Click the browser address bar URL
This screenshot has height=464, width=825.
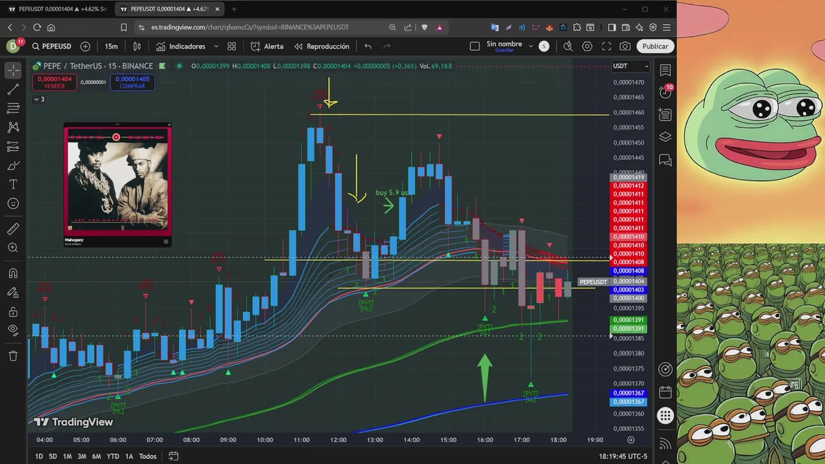pyautogui.click(x=250, y=28)
